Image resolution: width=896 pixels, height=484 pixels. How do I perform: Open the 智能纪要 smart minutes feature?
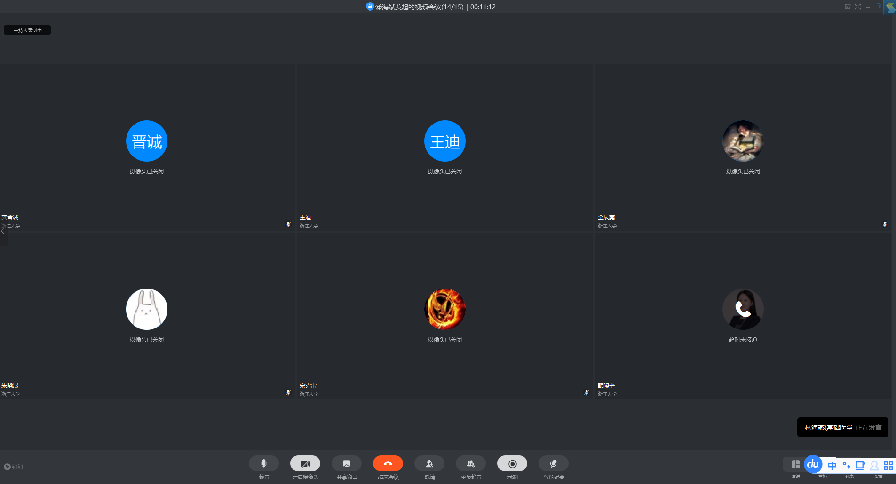[553, 464]
